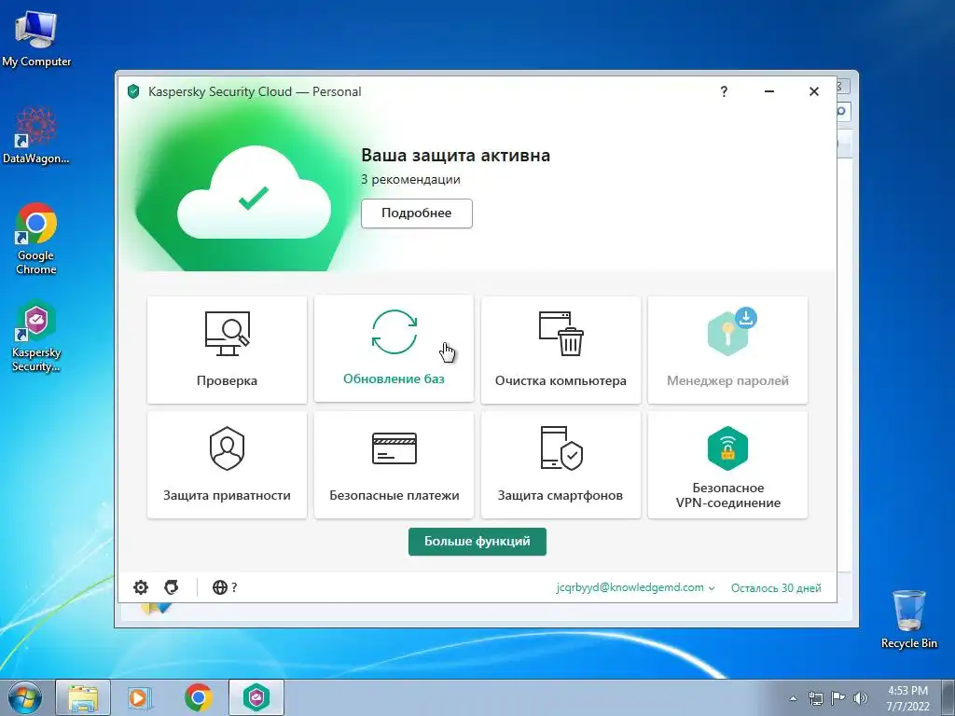Screen dimensions: 955x716
Task: Click the Осталось 30 дней link
Action: [x=776, y=588]
